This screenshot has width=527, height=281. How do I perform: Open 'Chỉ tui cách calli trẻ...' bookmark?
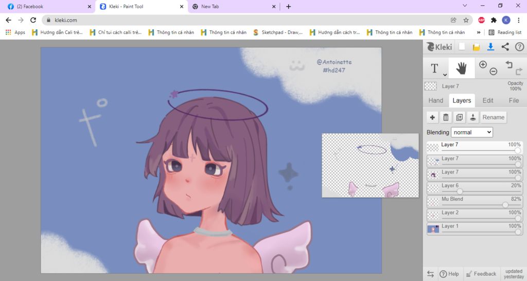coord(116,32)
